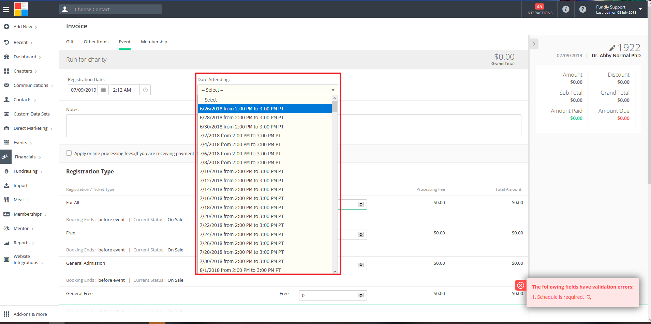Open the hamburger menu icon
This screenshot has height=324, width=651.
6,10
